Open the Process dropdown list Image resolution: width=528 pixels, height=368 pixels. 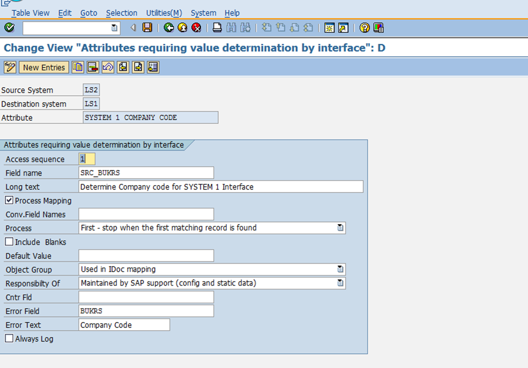point(341,228)
